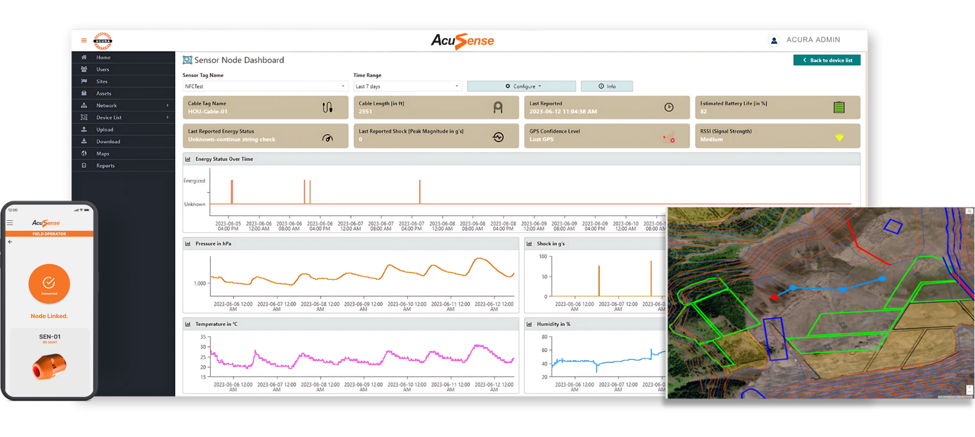Click the cable icon on Cable Tag Name card
This screenshot has width=975, height=437.
tap(327, 107)
